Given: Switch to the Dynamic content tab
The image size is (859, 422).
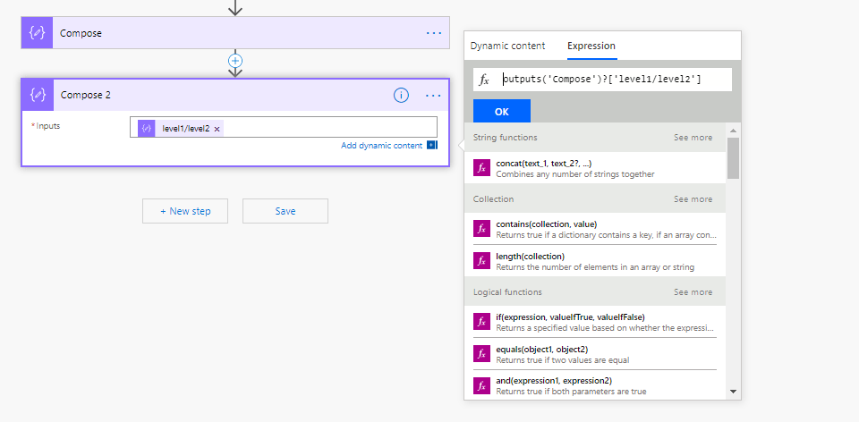Looking at the screenshot, I should point(507,46).
